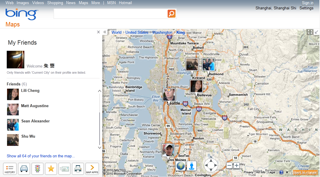This screenshot has width=320, height=177.
Task: Click friend photo pin near Des Moines
Action: 168,150
